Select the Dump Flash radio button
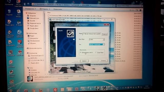Screen dimensions: 164x92 96,53
